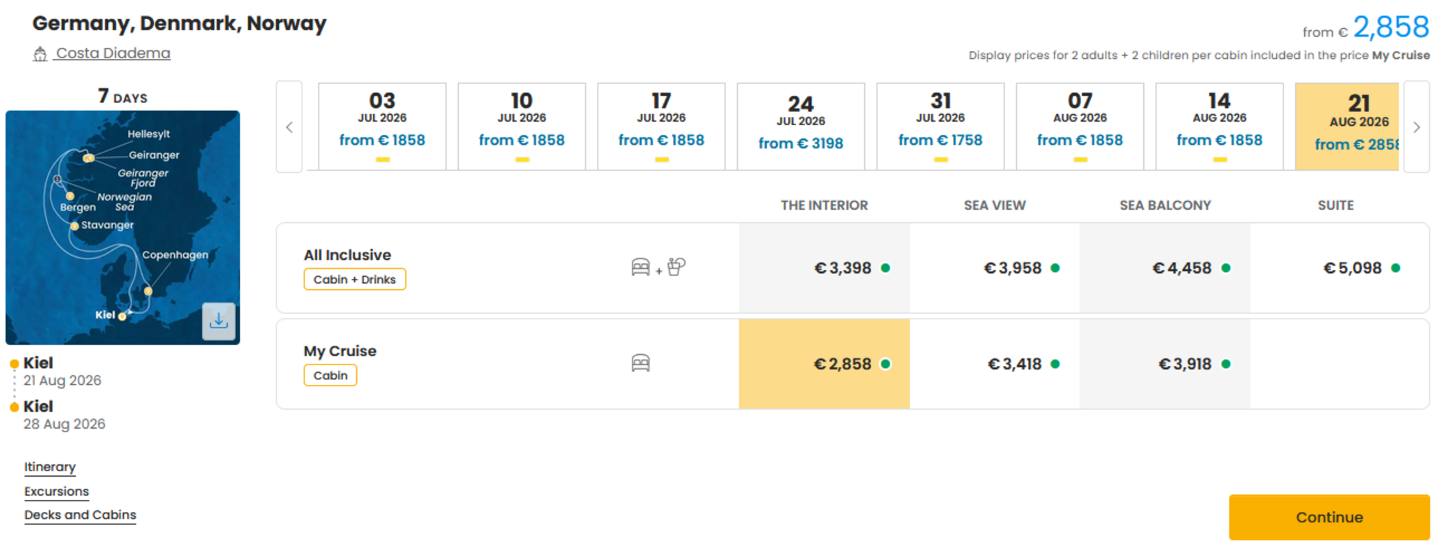Show previous departure dates arrow
1438x547 pixels.
tap(289, 127)
